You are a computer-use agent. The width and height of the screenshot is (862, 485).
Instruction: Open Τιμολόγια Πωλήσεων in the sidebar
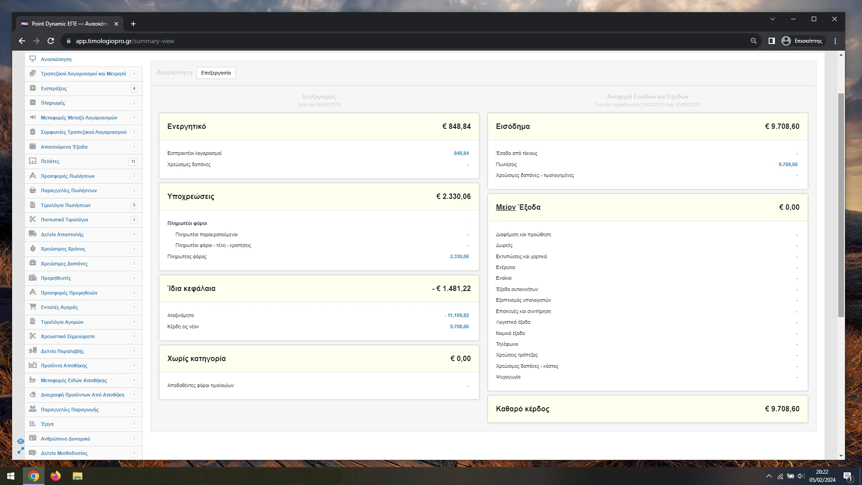point(66,205)
